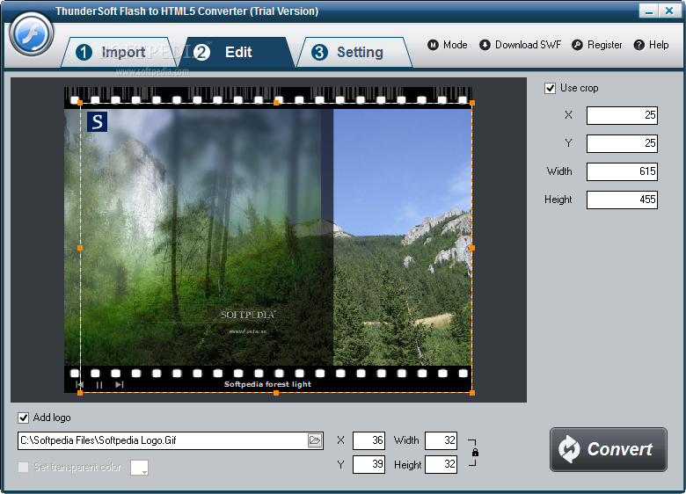
Task: Pause the flash preview playback
Action: (x=99, y=385)
